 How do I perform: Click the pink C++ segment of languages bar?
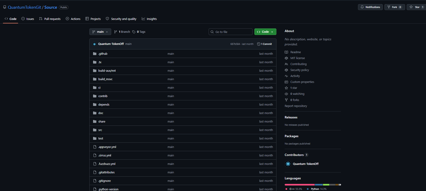coord(300,184)
